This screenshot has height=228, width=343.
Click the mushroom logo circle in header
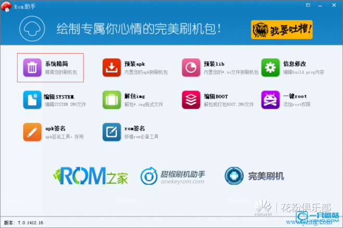tap(32, 29)
